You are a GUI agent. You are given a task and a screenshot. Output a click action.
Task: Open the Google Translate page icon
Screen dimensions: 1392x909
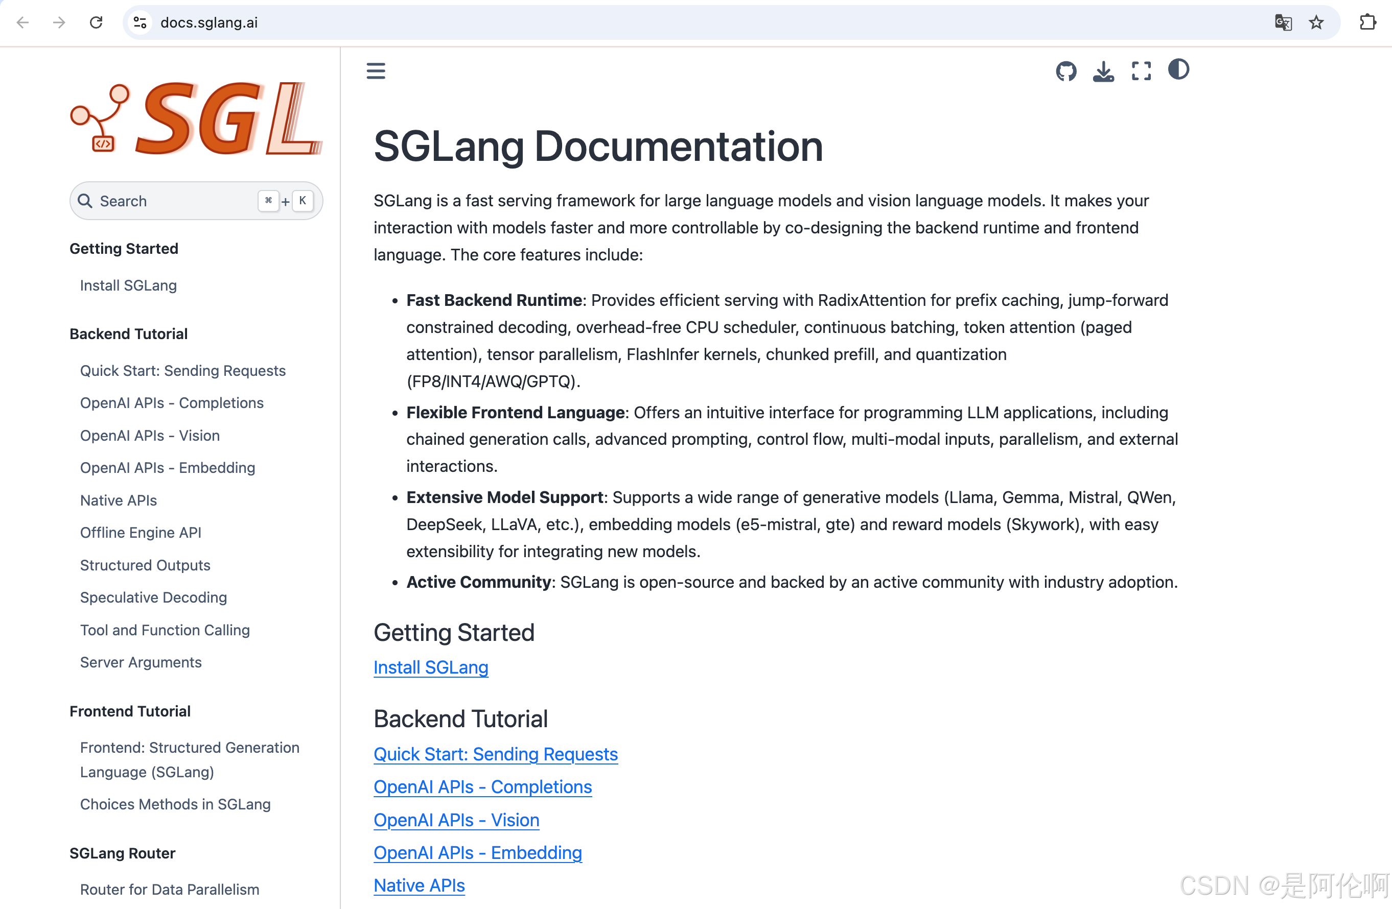click(x=1283, y=22)
